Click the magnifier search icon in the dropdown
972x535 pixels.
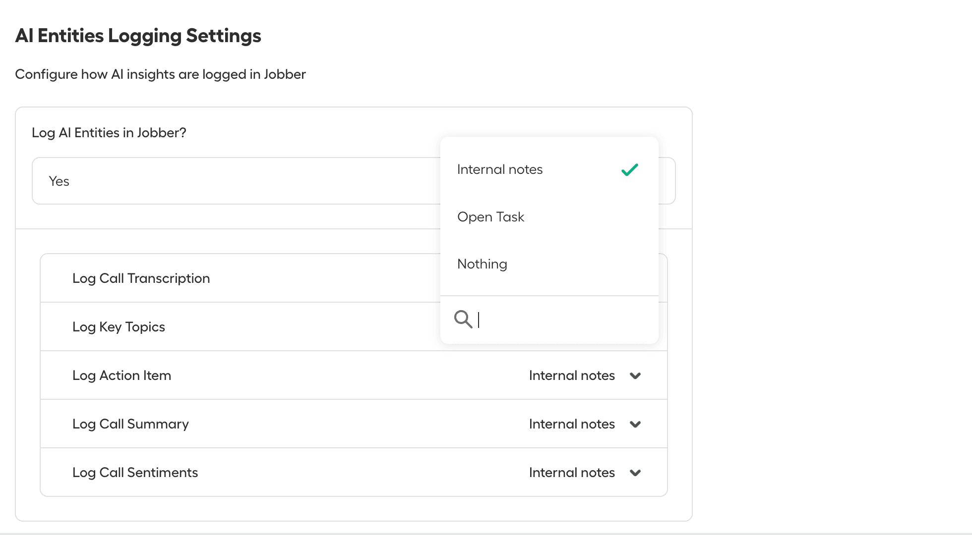(x=463, y=320)
